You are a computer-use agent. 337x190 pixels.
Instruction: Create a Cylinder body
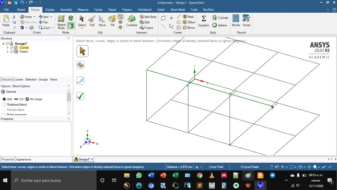pos(220,18)
